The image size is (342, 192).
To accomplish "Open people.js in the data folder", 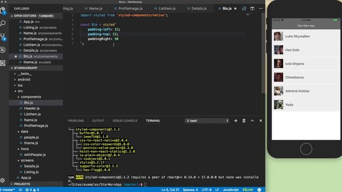I will (36, 138).
